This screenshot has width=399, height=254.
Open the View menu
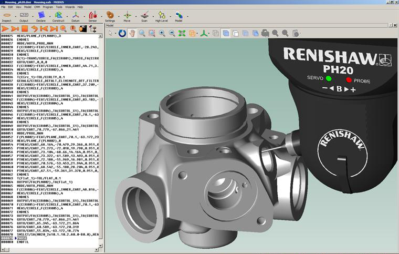(18, 7)
